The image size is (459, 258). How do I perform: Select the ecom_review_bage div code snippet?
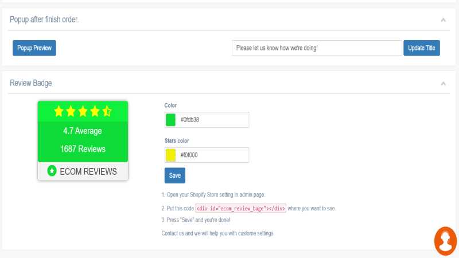(240, 208)
